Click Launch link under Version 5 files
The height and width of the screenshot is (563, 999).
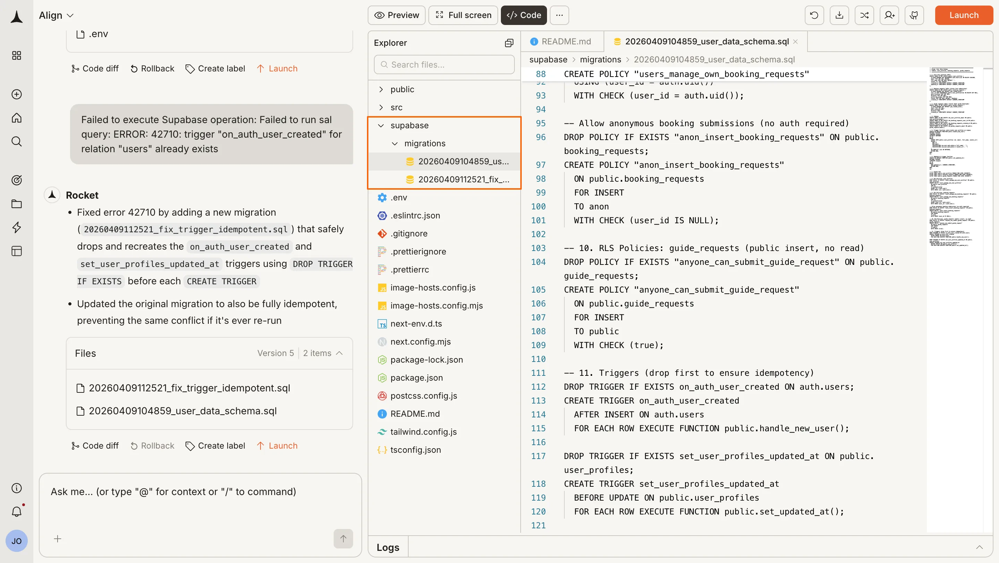277,445
